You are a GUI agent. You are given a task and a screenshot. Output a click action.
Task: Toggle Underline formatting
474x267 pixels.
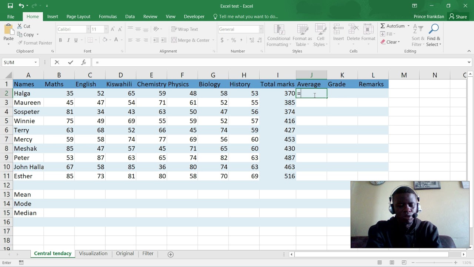pos(76,40)
